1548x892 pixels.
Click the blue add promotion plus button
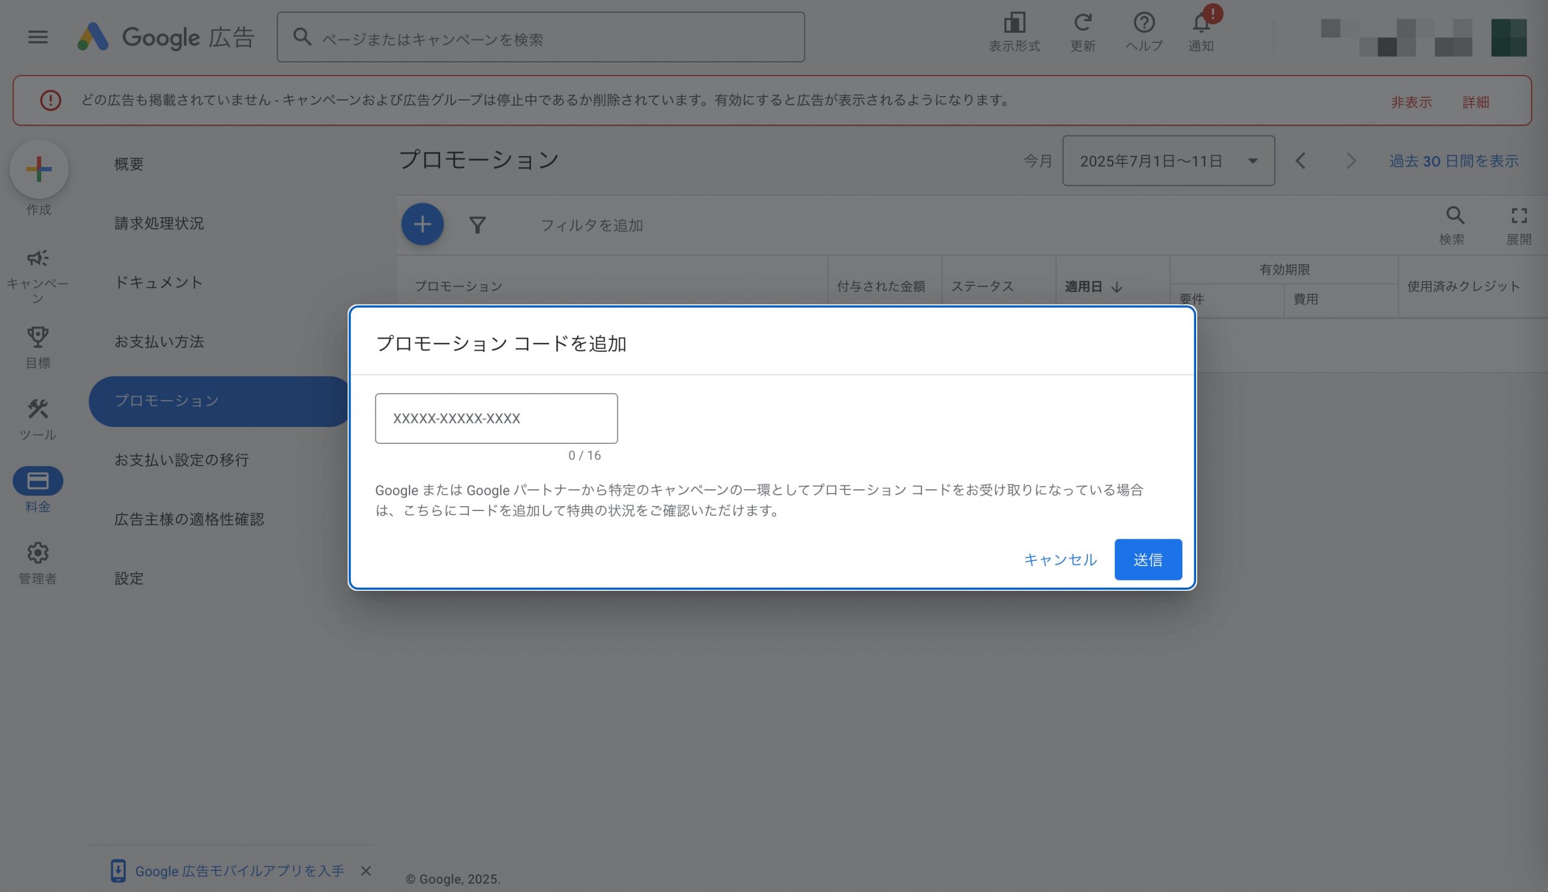tap(422, 224)
